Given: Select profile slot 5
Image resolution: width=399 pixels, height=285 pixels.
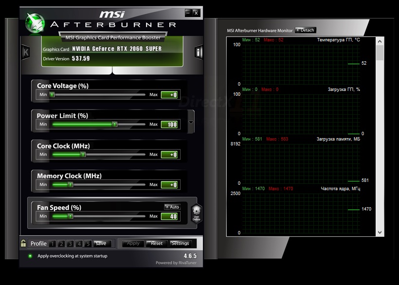Looking at the screenshot, I should coord(88,244).
